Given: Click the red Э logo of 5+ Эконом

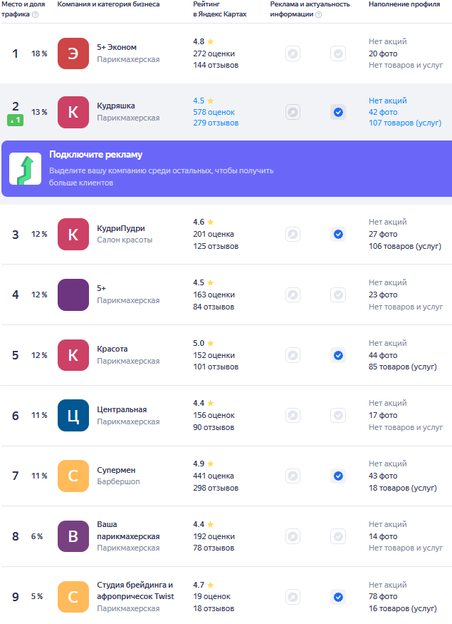Looking at the screenshot, I should [x=73, y=53].
